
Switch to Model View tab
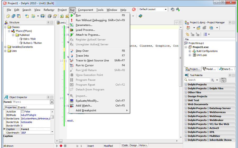pos(209,69)
